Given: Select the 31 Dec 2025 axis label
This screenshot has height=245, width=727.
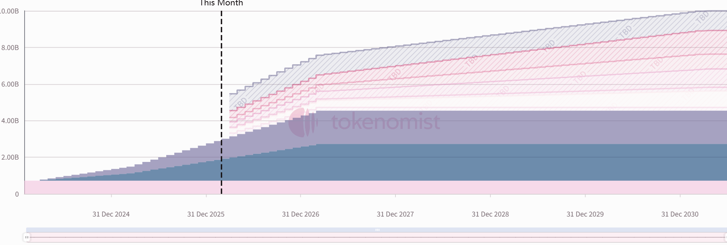Looking at the screenshot, I should point(206,214).
